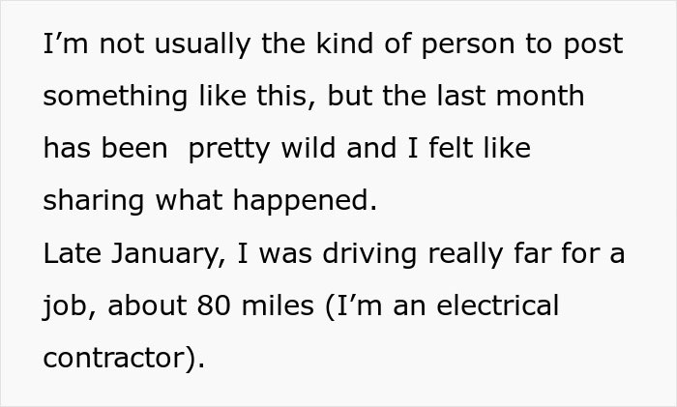Place cursor on the word "job"
The height and width of the screenshot is (407, 677).
(64, 306)
